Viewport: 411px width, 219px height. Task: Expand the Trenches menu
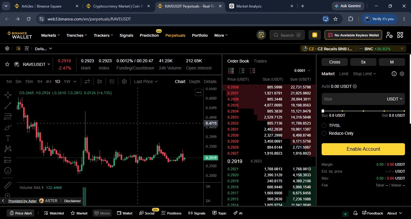click(76, 35)
